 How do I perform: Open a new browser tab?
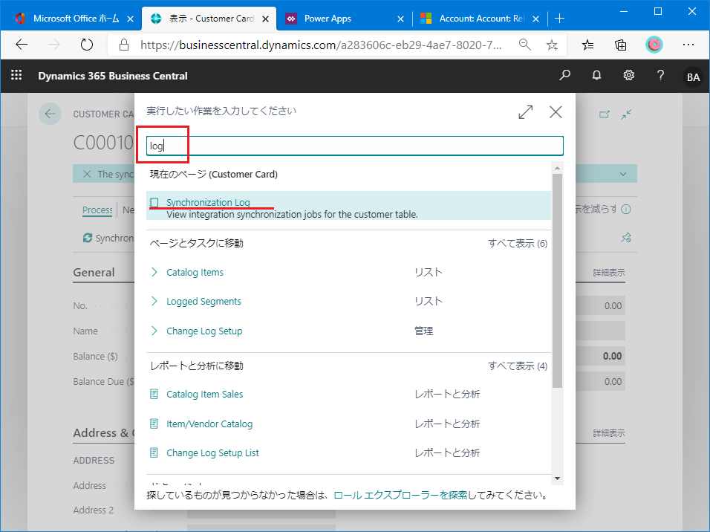[x=560, y=19]
